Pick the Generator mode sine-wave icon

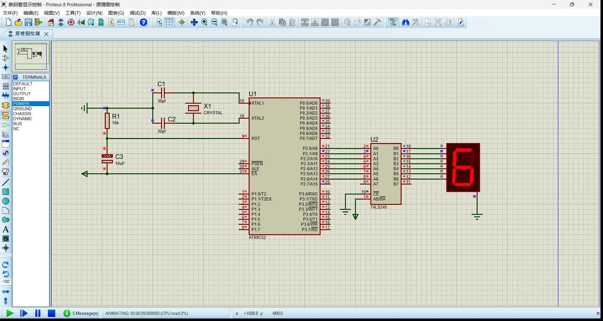tap(5, 153)
